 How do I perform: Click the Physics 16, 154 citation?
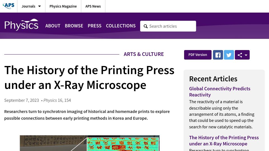[x=57, y=100]
